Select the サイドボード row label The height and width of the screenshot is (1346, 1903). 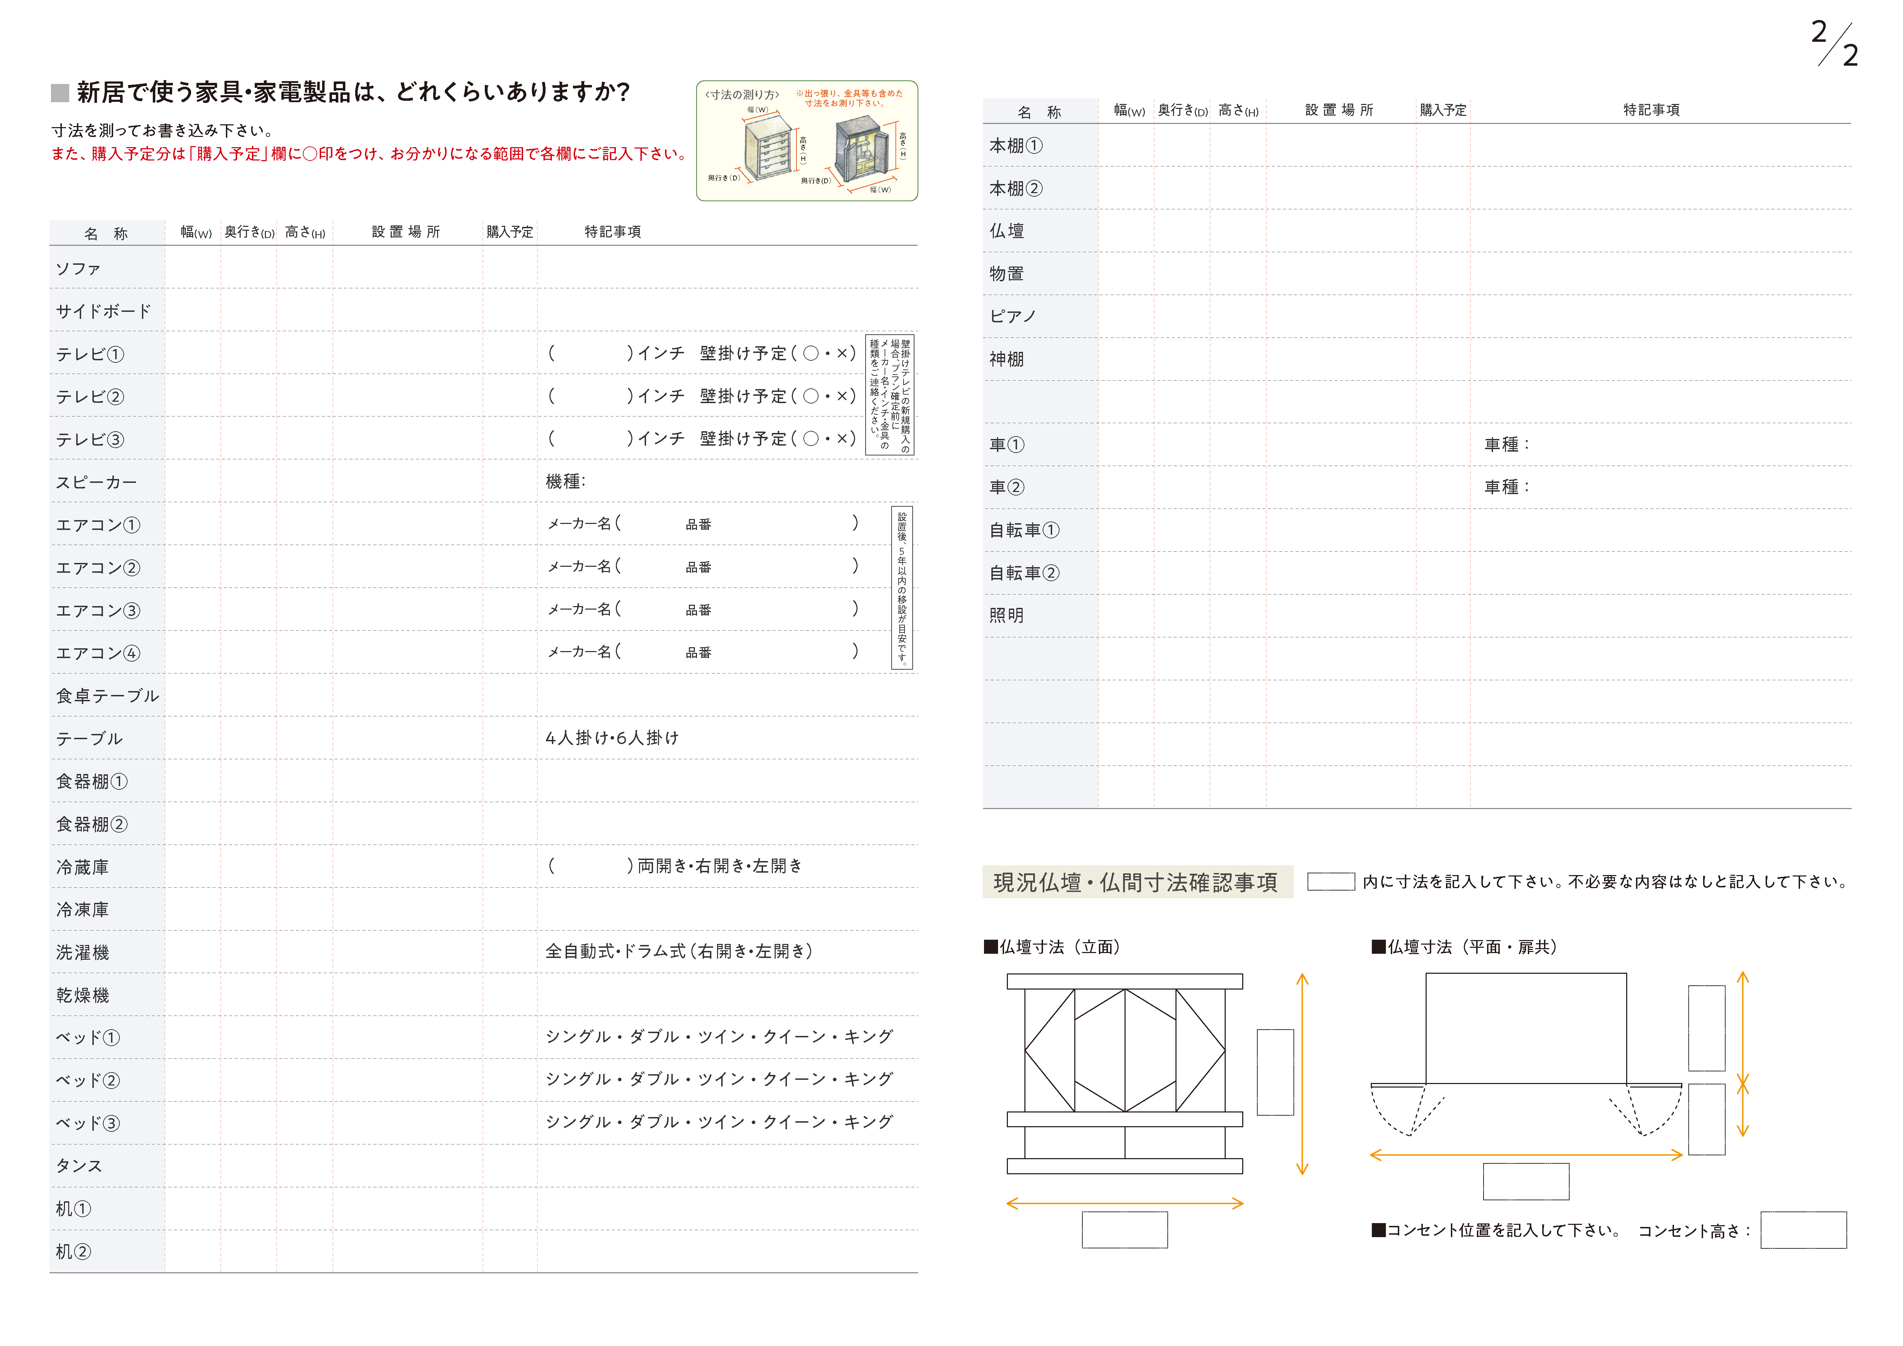tap(103, 311)
